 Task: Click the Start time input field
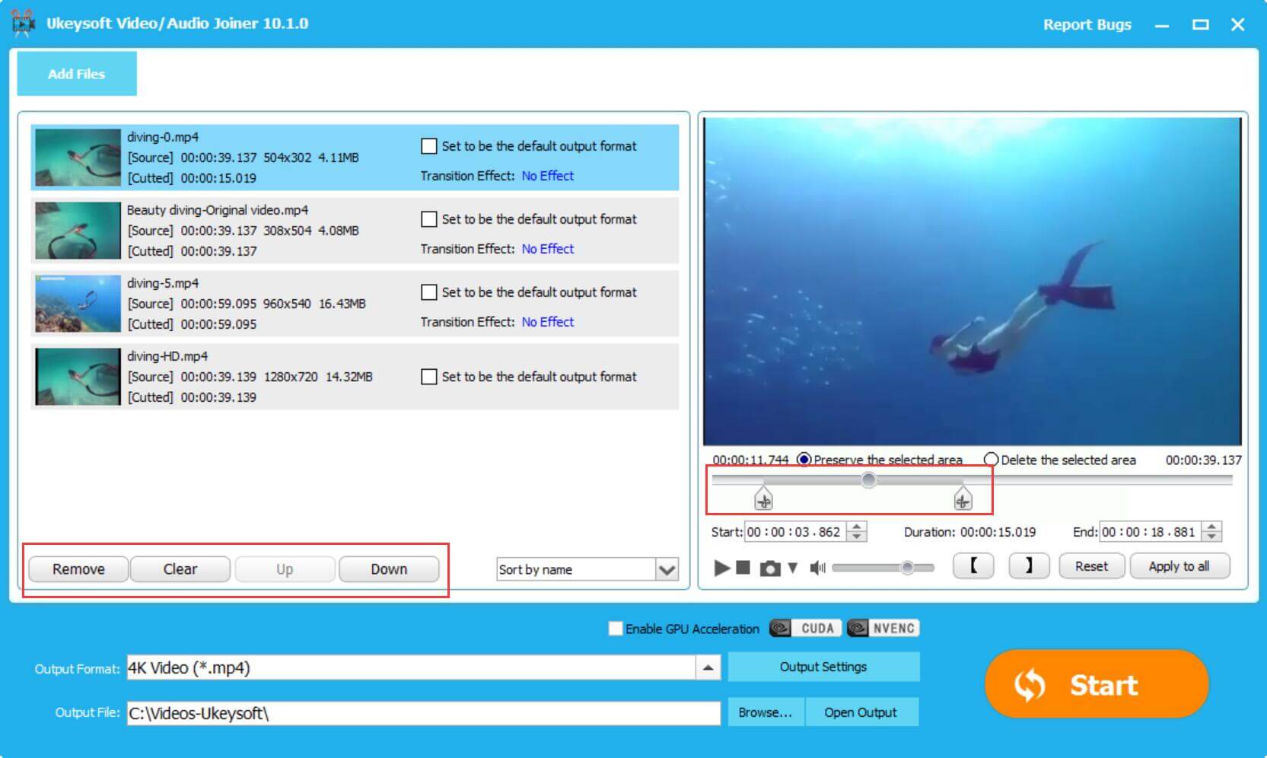(795, 532)
